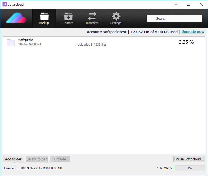Click the Exclude button
Image resolution: width=208 pixels, height=176 pixels.
point(60,159)
